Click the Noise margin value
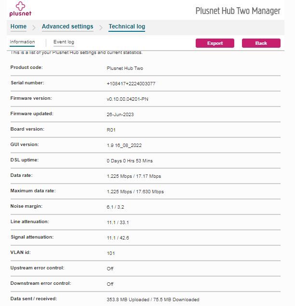Viewport: 295px width, 306px height. pyautogui.click(x=115, y=207)
